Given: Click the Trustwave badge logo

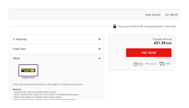Looking at the screenshot, I should point(151,64).
